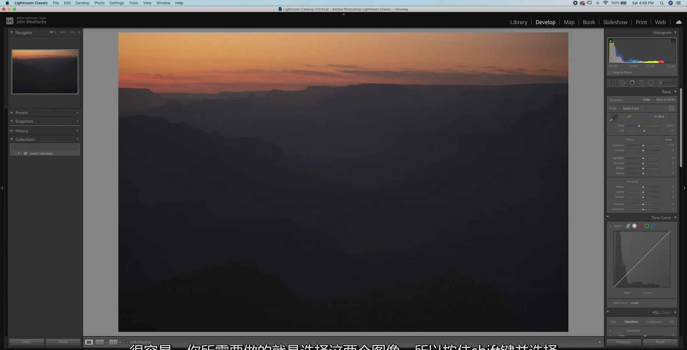Activate HSL Saturation targeted adjustment tool
Screen dimensions: 687x350
tap(610, 331)
